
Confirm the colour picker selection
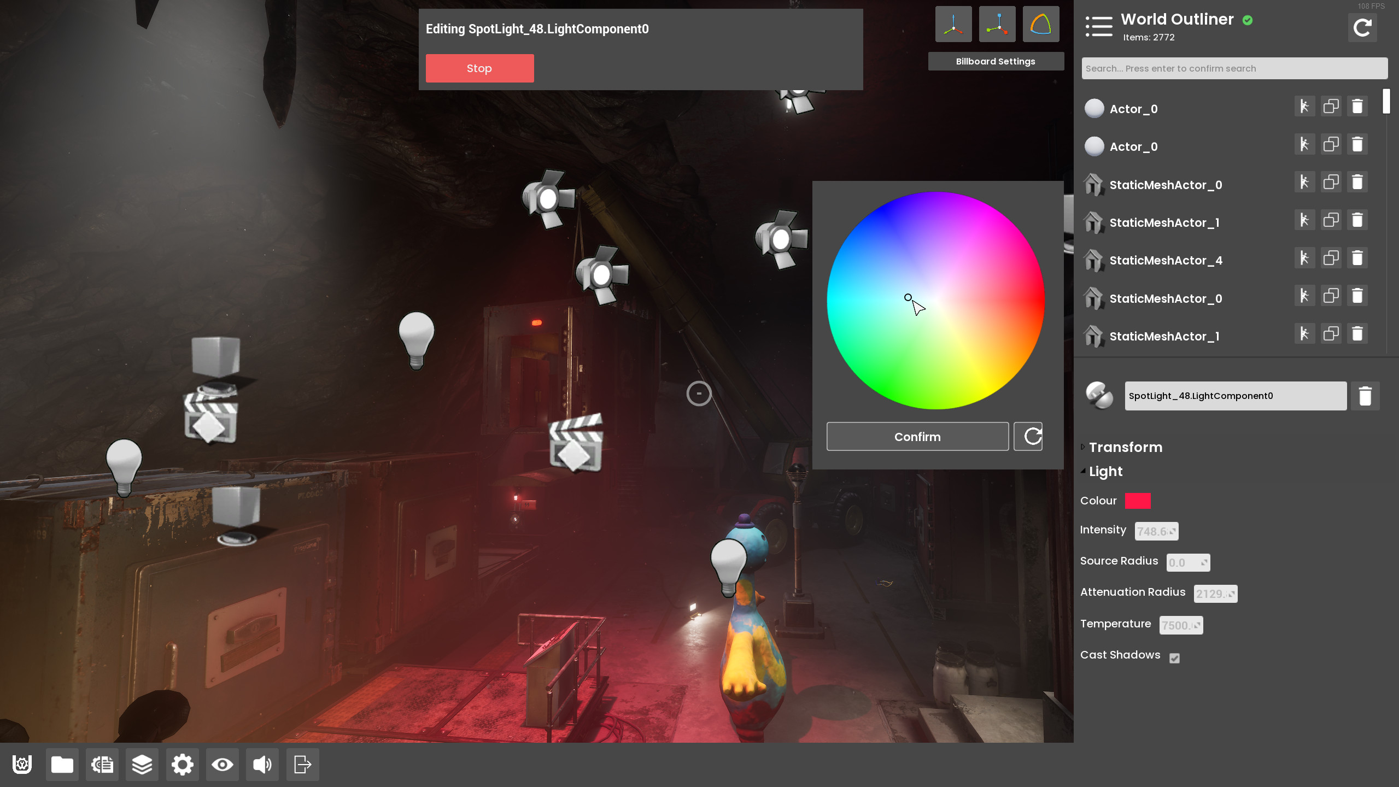pyautogui.click(x=917, y=436)
